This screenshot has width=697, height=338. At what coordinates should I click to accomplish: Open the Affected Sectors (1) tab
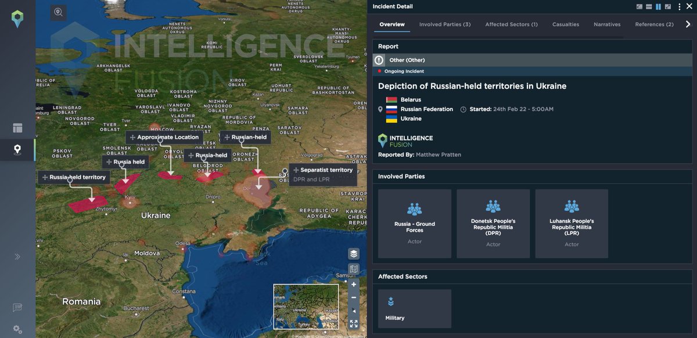(512, 24)
